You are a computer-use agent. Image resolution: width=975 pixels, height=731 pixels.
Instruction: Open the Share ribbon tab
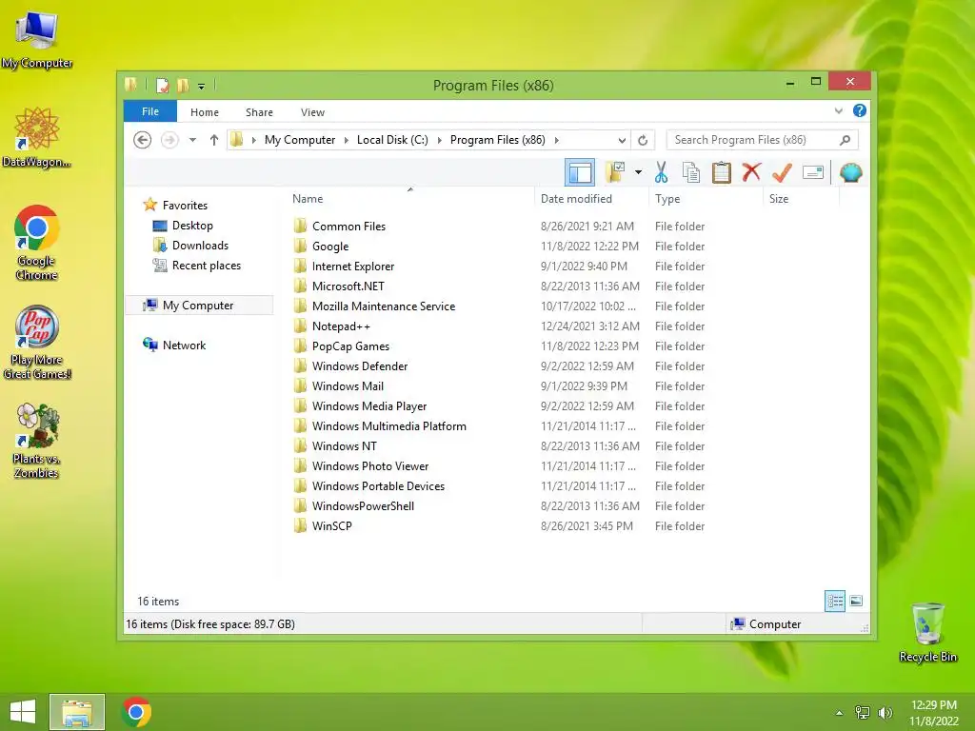pos(259,112)
